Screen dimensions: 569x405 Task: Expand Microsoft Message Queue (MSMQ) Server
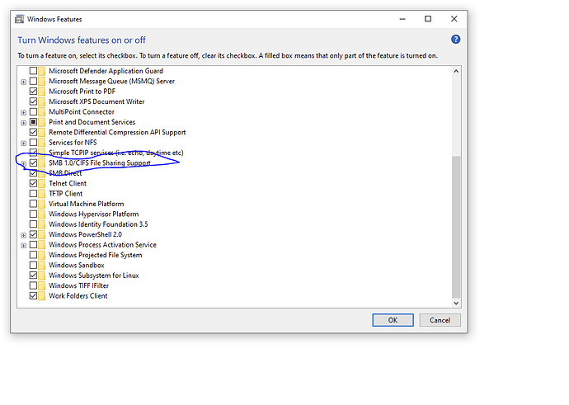pos(23,82)
